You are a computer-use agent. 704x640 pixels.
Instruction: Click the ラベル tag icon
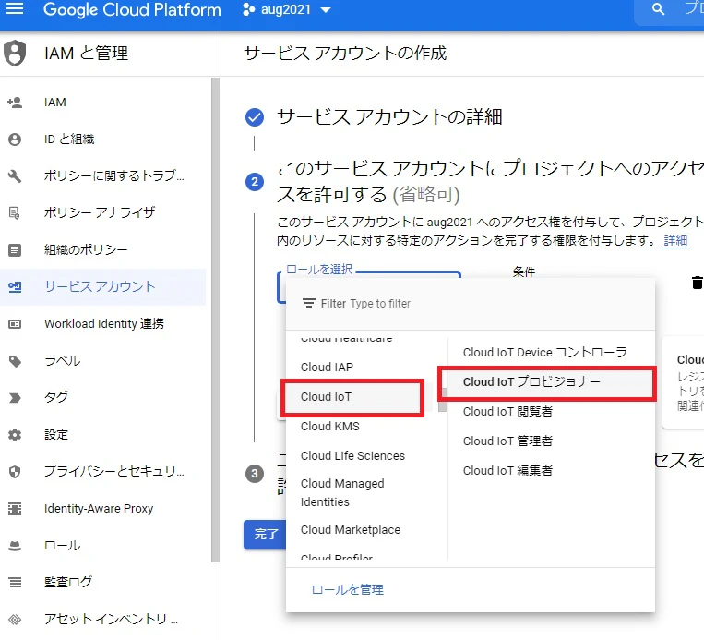[x=15, y=361]
